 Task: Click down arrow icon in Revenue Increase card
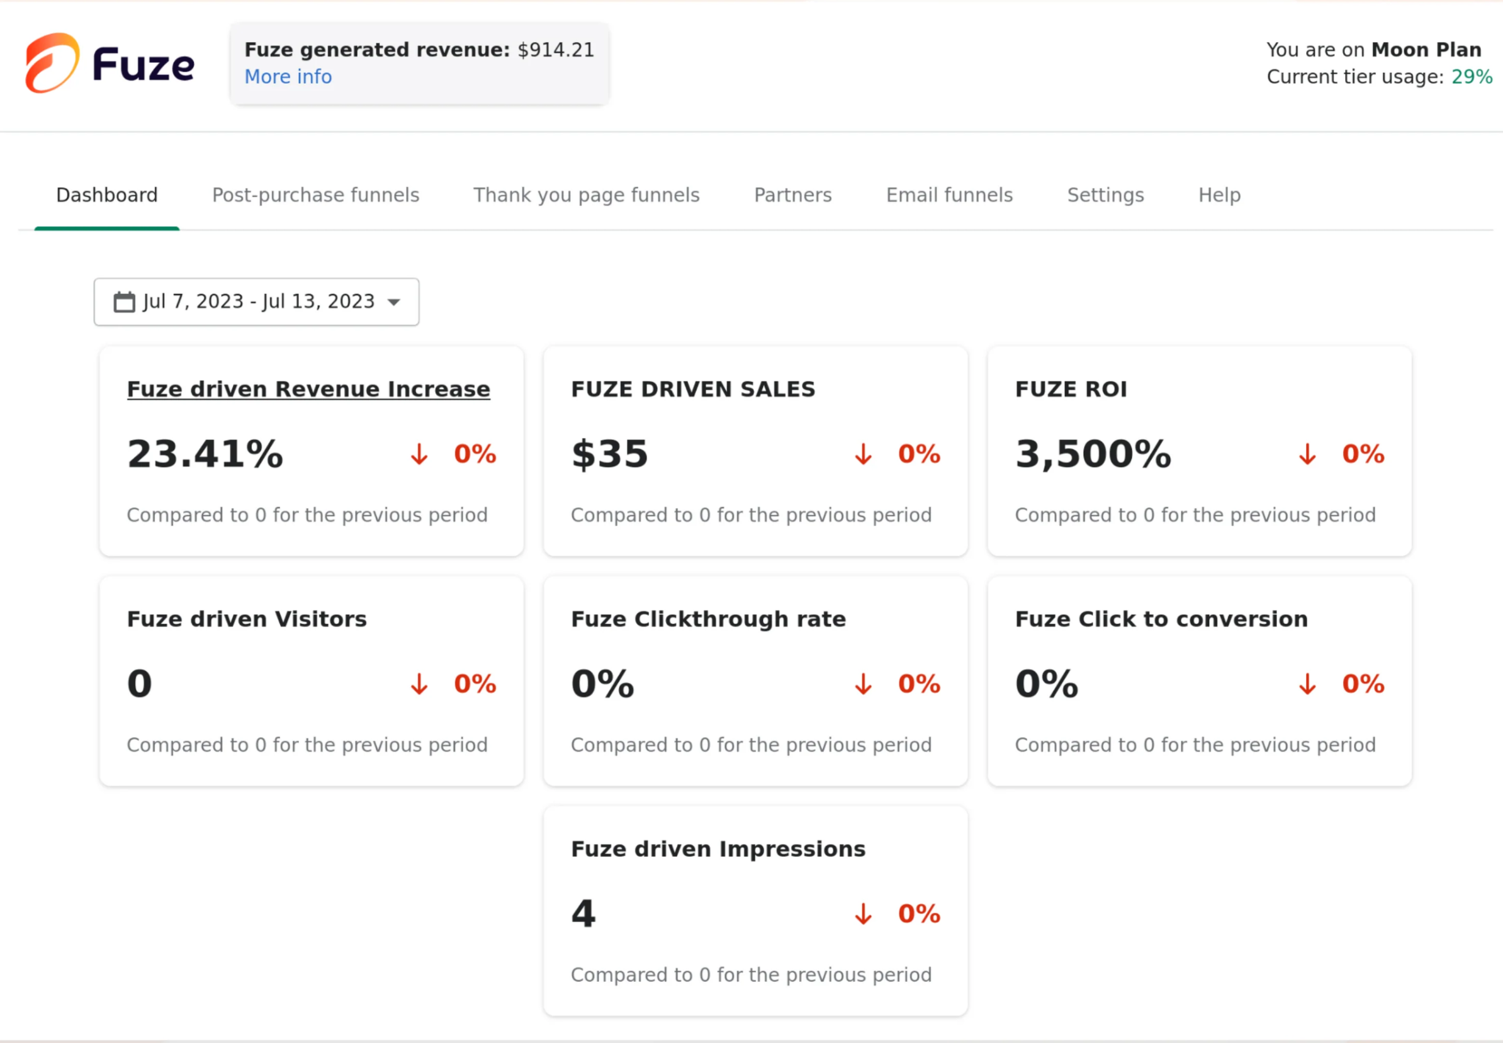[420, 454]
